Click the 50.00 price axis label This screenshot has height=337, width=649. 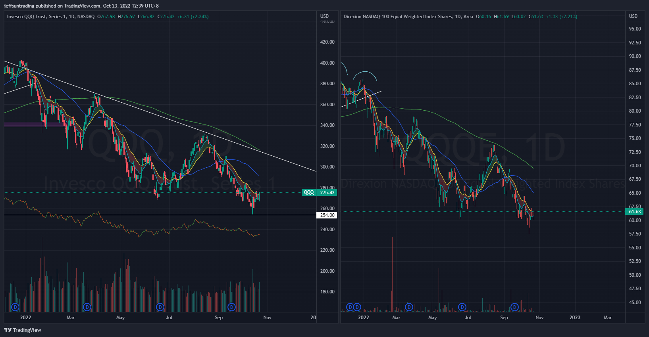635,275
